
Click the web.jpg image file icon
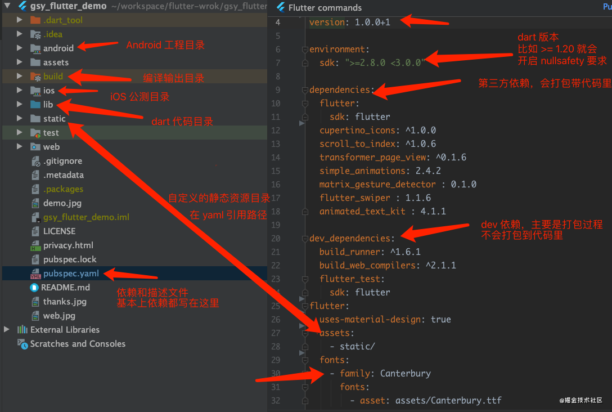coord(35,316)
